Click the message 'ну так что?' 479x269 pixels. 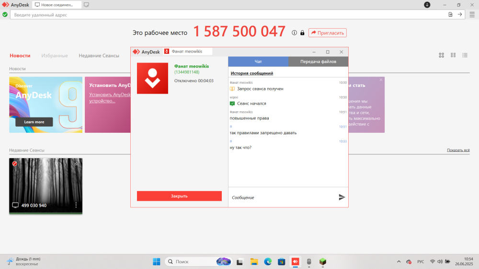tap(240, 148)
